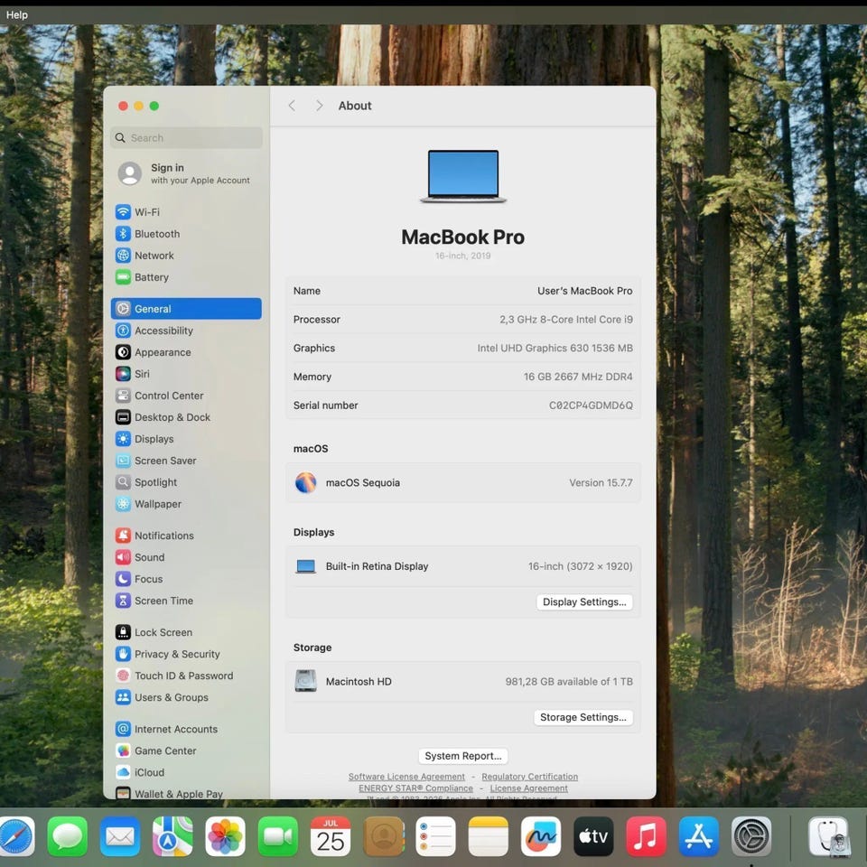Open the System Report

[x=462, y=756]
